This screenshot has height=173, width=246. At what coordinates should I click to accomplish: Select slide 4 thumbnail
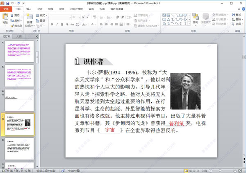pyautogui.click(x=19, y=52)
